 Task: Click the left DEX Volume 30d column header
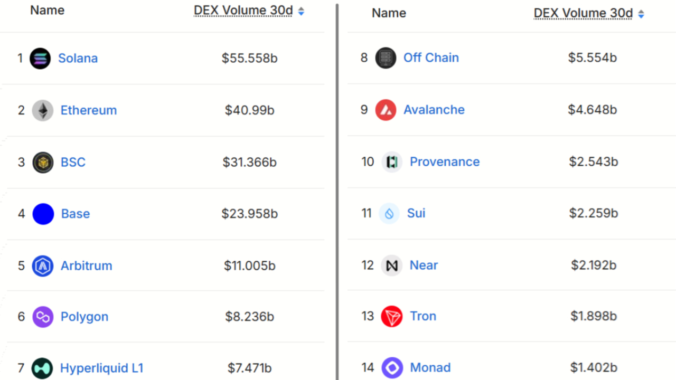[243, 11]
